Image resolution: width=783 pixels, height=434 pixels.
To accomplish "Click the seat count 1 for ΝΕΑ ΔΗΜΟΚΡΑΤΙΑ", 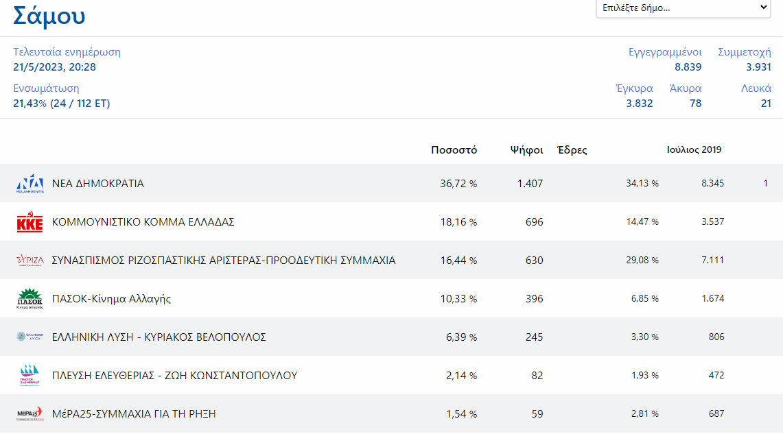I will 766,184.
